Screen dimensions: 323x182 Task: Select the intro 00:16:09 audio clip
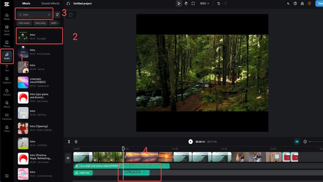136,172
